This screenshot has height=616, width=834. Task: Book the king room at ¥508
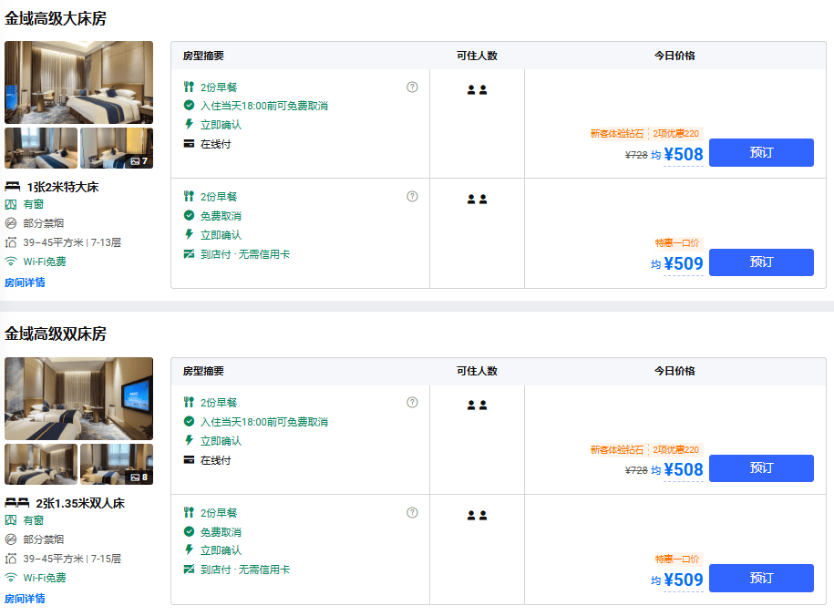(x=761, y=153)
